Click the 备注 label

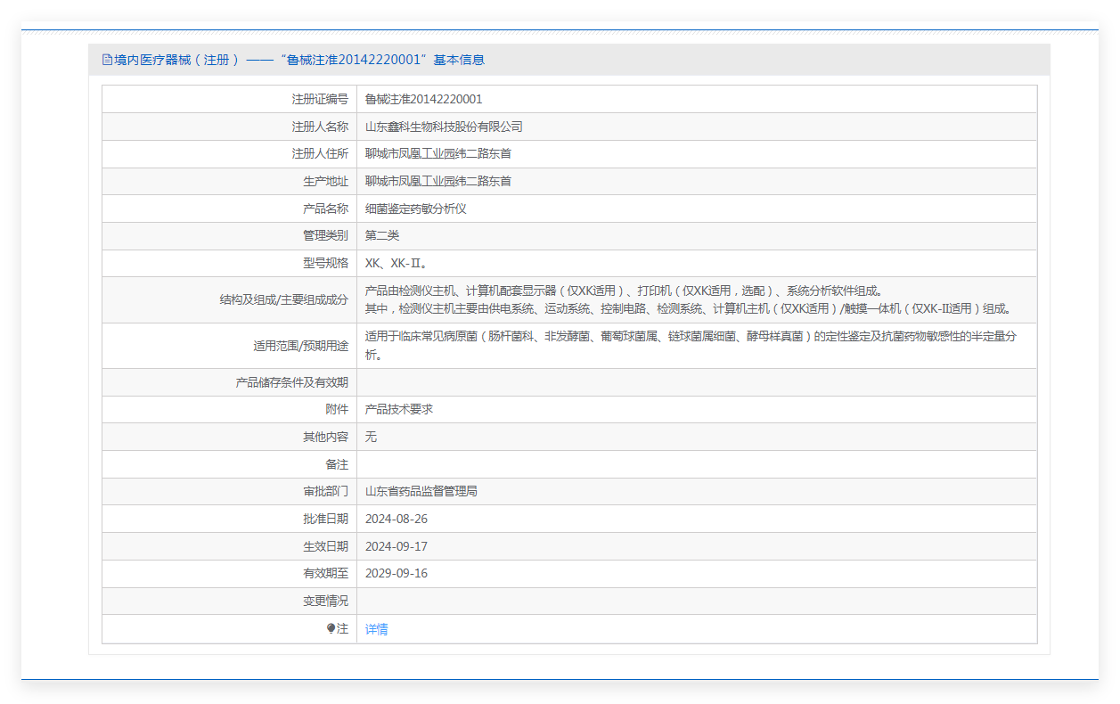coord(337,464)
